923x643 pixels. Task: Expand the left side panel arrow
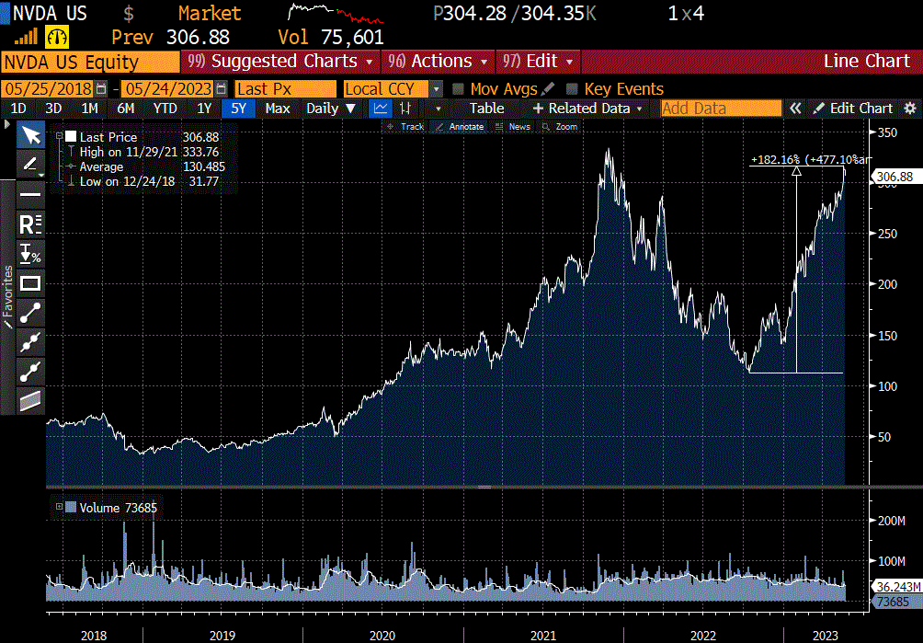[x=7, y=124]
